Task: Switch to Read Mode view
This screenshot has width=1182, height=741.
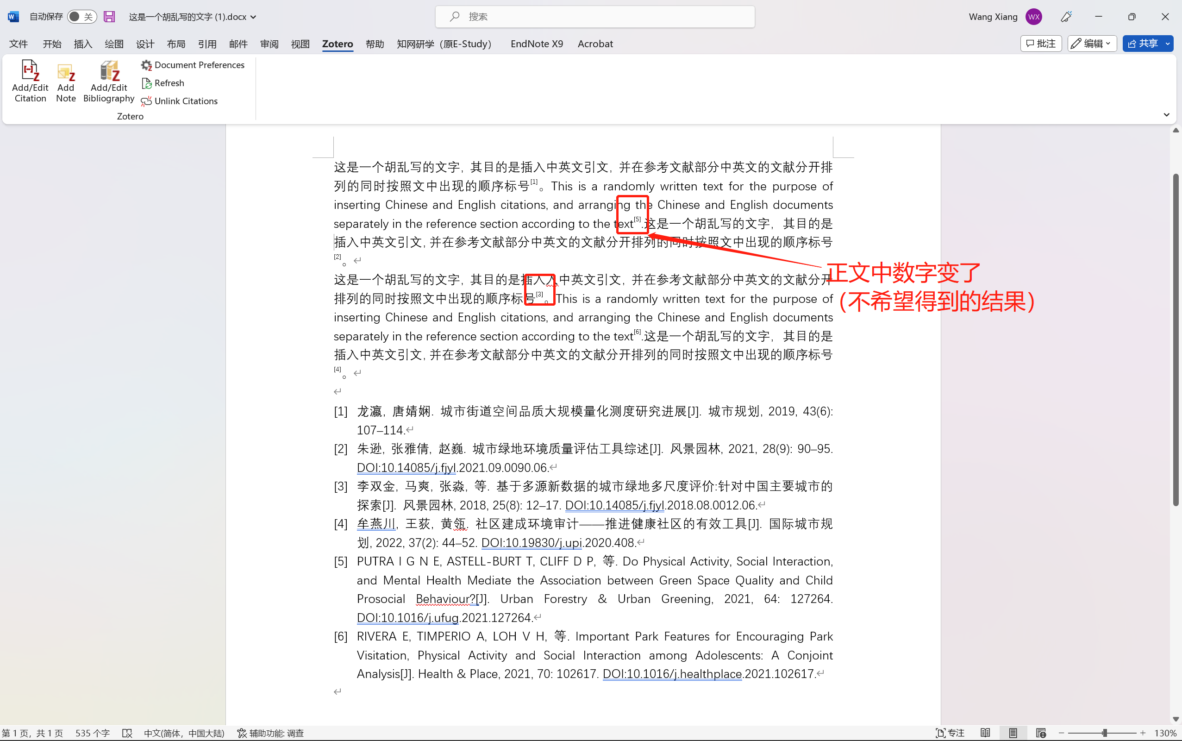Action: click(x=986, y=733)
